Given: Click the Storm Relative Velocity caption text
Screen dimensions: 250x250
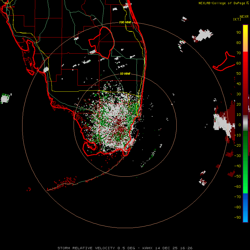Looking at the screenshot, I should [125, 248].
